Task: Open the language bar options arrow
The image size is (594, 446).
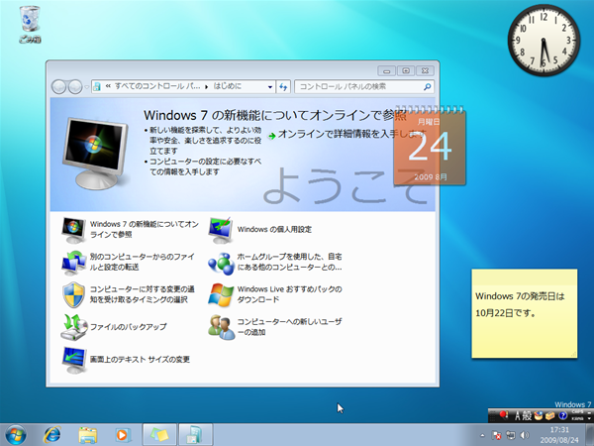Action: 589,418
